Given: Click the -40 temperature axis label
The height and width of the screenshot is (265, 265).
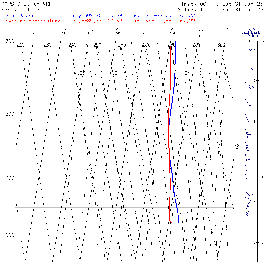Looking at the screenshot, I should tap(118, 33).
